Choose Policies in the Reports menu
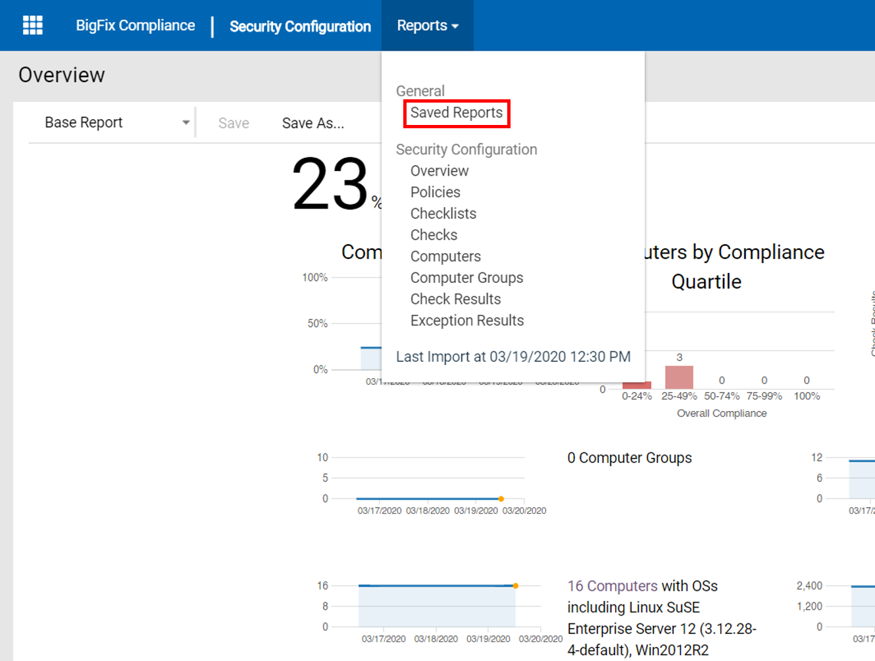Viewport: 875px width, 661px height. [x=435, y=192]
